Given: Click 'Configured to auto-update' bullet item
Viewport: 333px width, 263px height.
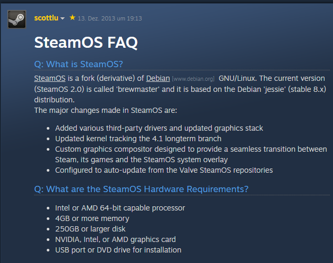Looking at the screenshot, I should click(164, 170).
